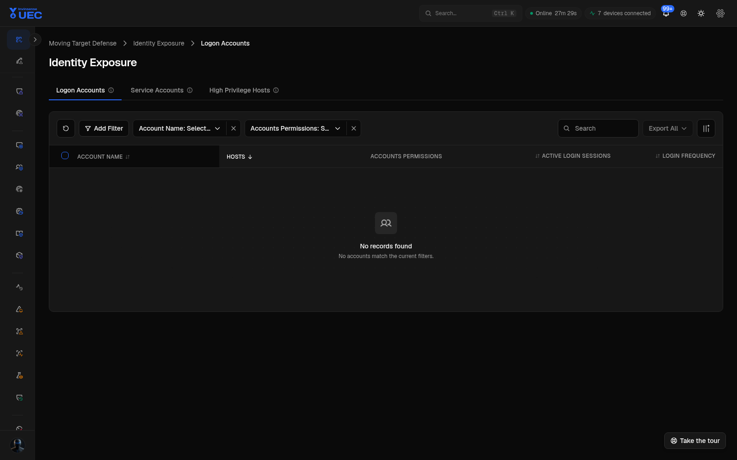Click the info icon next to High Privilege Hosts
737x460 pixels.
click(276, 90)
